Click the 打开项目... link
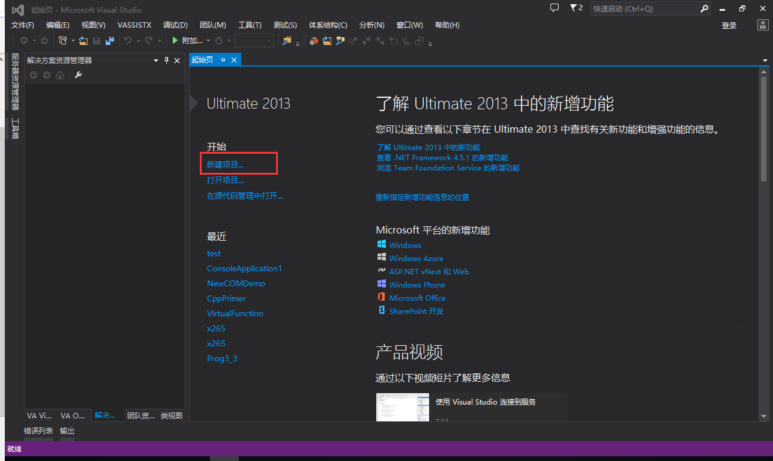The image size is (773, 461). (x=225, y=180)
